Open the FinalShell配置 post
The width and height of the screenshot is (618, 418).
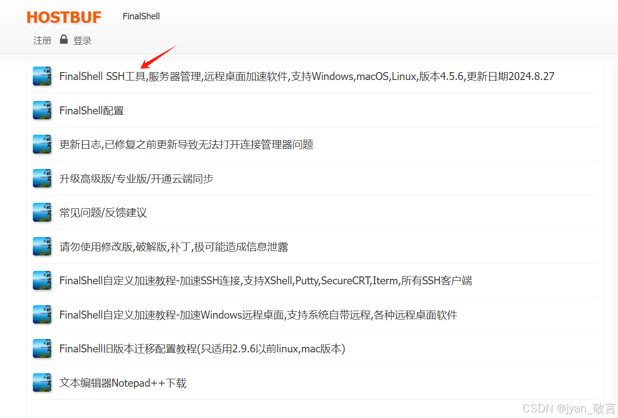pos(91,110)
